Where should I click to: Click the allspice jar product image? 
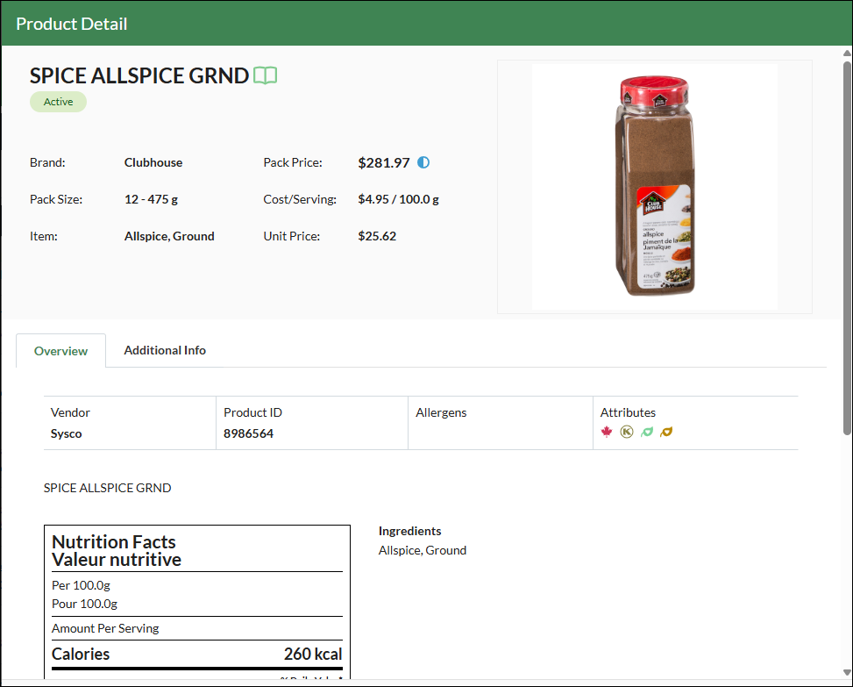[655, 187]
